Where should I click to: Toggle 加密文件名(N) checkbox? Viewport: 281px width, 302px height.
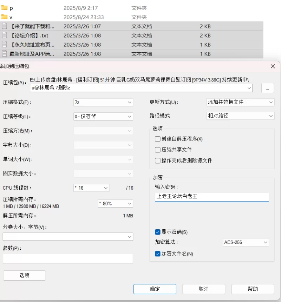[x=158, y=254]
